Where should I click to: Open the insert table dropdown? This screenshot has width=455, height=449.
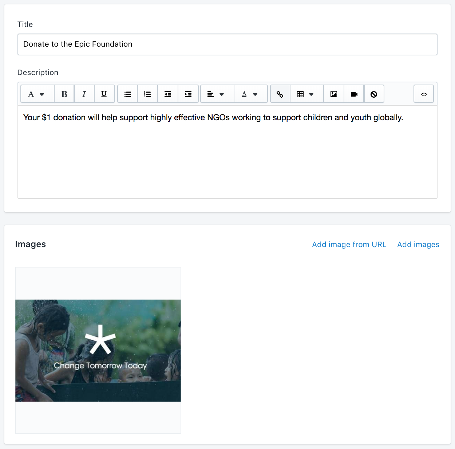(307, 94)
